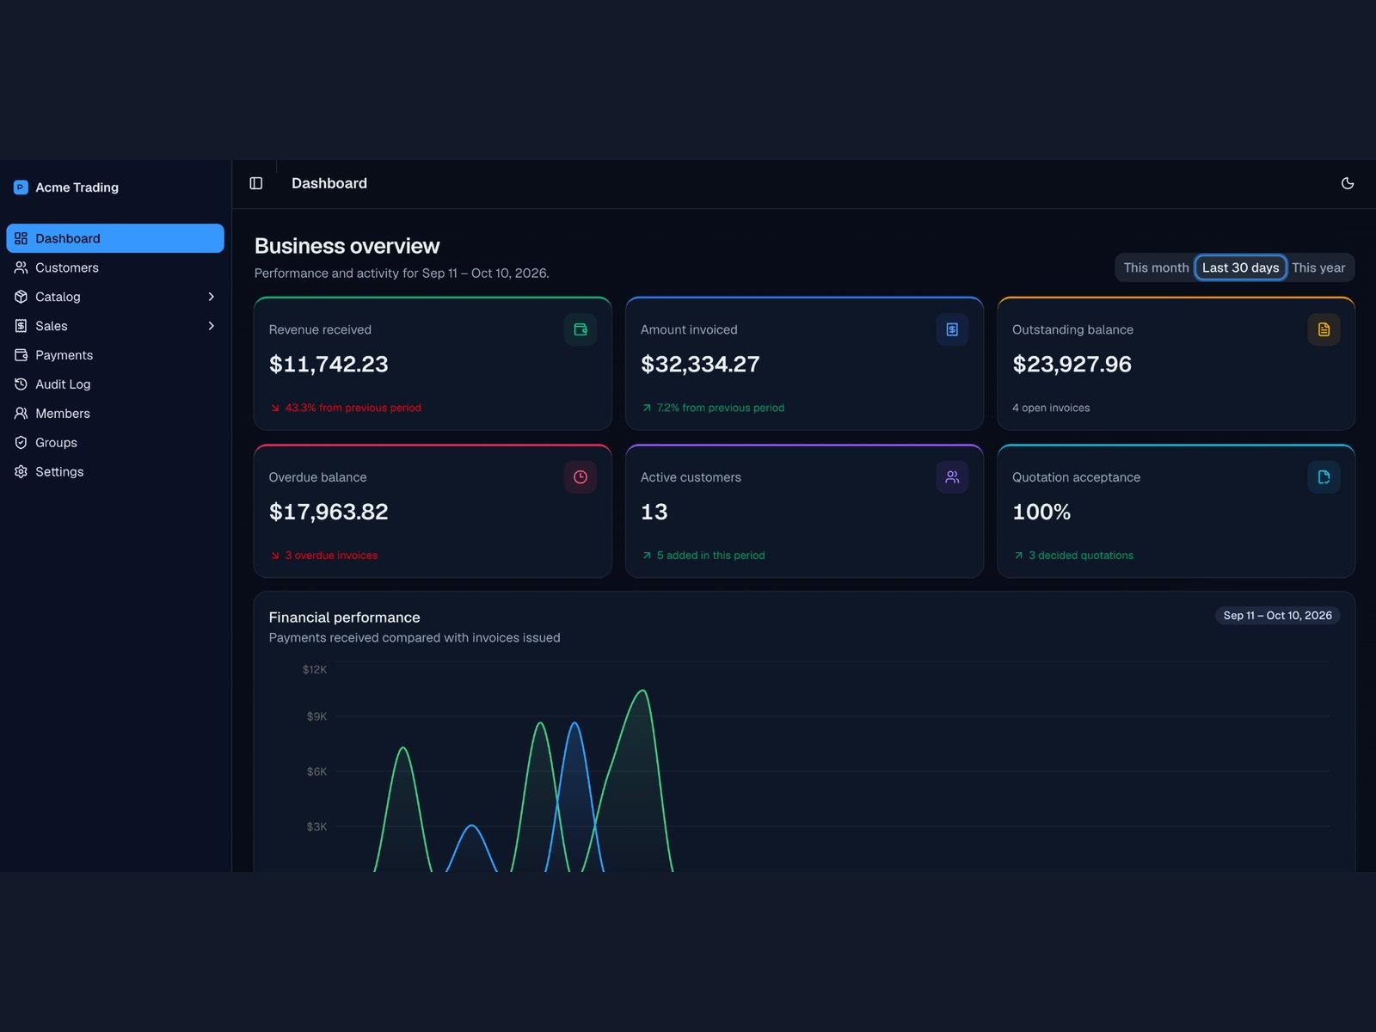Click the "5 added in this period" text
The image size is (1376, 1032).
710,556
